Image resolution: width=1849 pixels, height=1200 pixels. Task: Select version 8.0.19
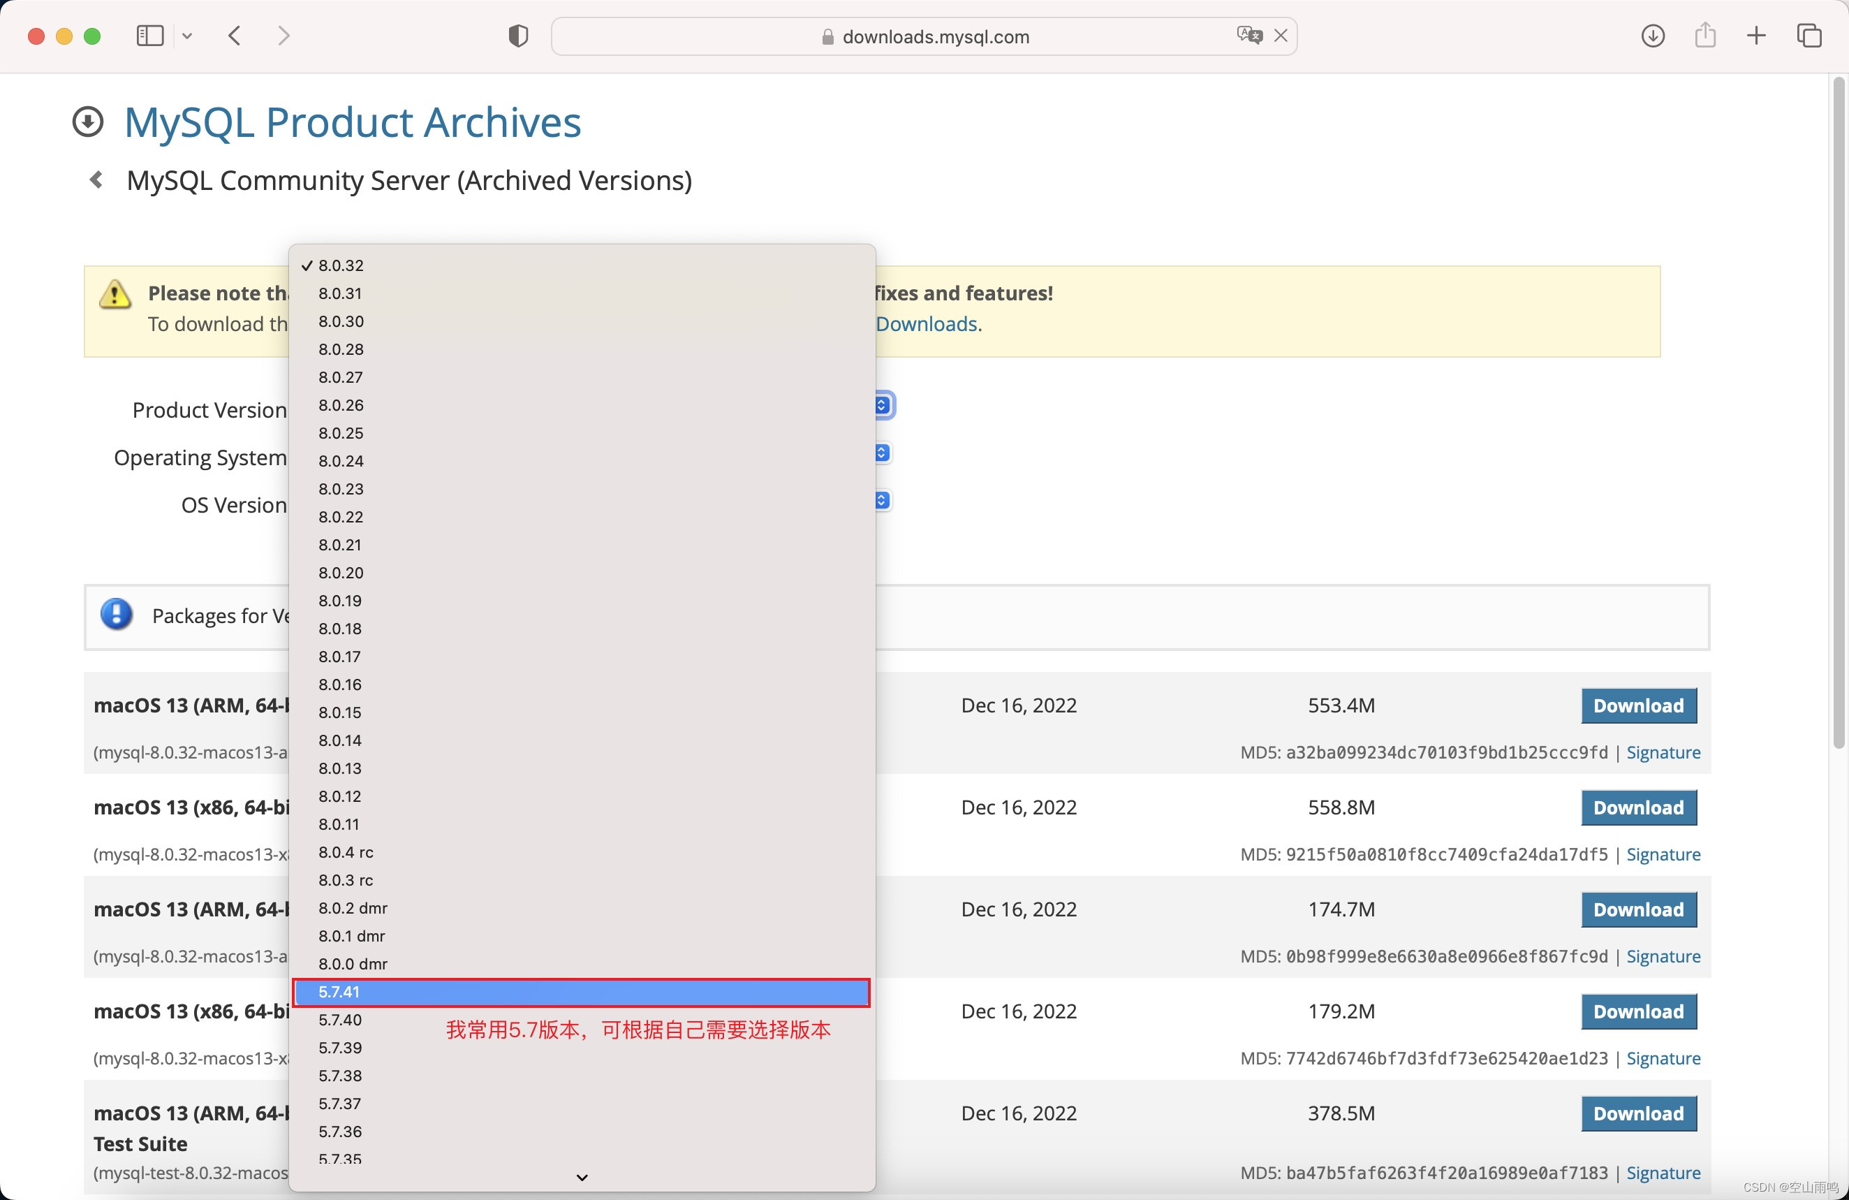(582, 601)
